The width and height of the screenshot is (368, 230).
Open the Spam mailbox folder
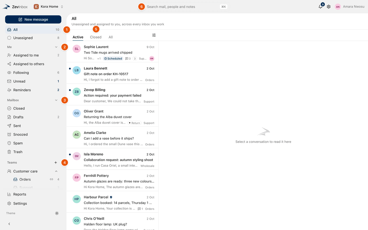33,143
